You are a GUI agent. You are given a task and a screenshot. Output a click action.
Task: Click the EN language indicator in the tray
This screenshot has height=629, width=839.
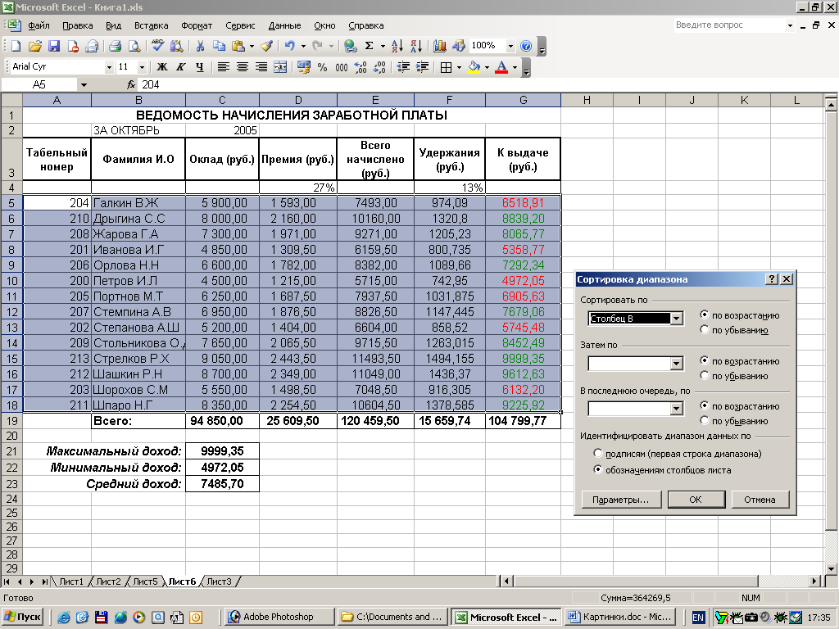pos(698,618)
